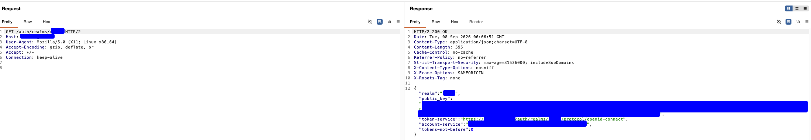This screenshot has height=140, width=811.
Task: Open the Response Raw tab
Action: (x=436, y=22)
